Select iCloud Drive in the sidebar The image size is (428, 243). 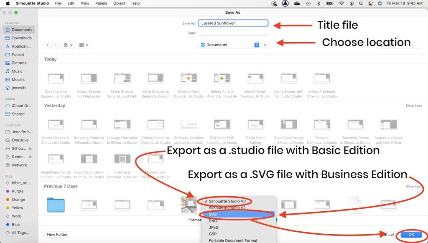[x=19, y=106]
